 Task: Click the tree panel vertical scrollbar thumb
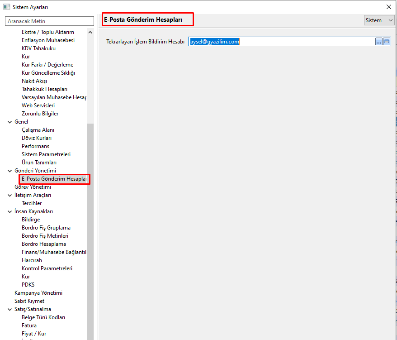[x=90, y=226]
